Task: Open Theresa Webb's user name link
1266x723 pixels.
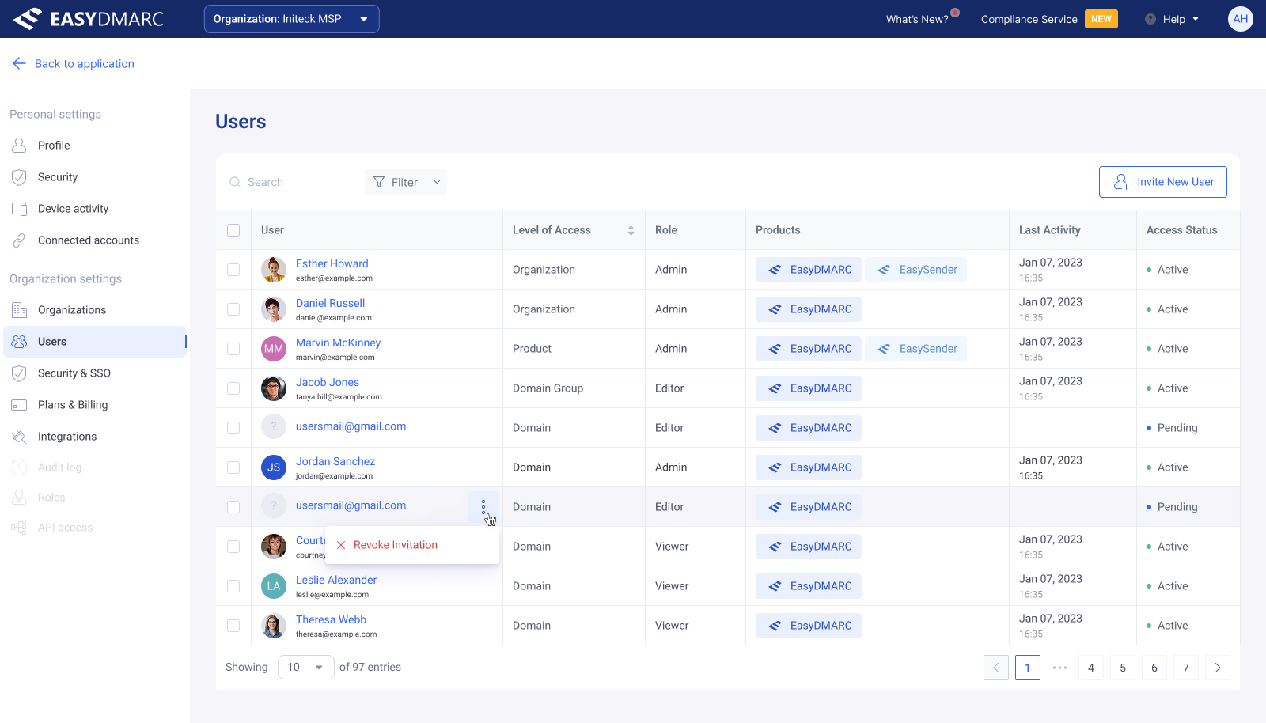Action: coord(331,619)
